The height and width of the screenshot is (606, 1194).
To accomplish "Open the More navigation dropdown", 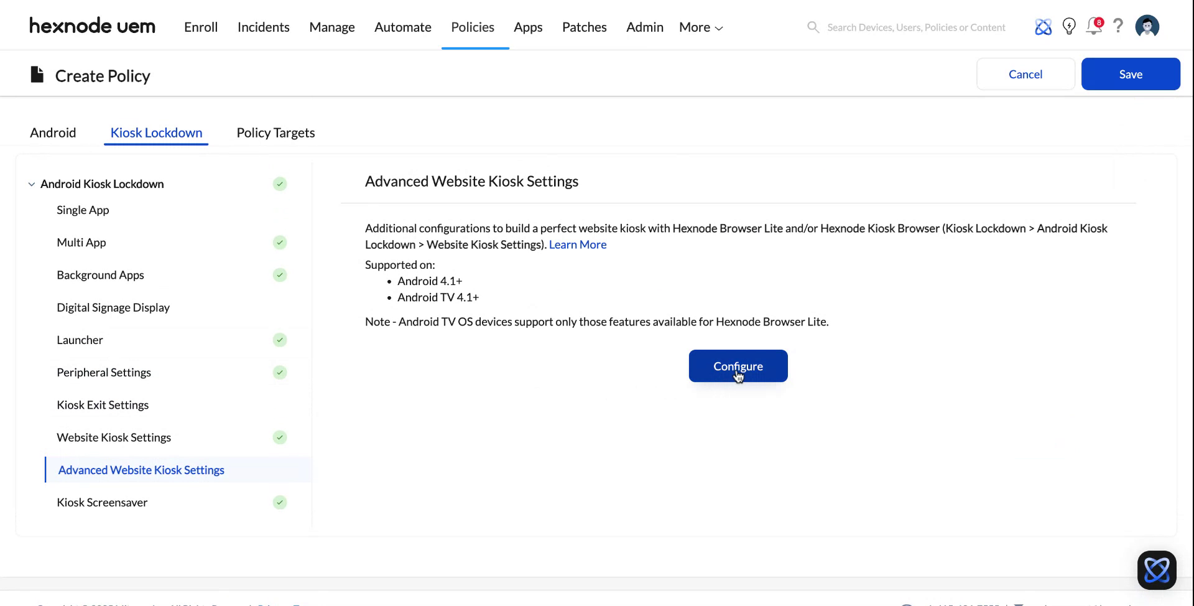I will 700,27.
